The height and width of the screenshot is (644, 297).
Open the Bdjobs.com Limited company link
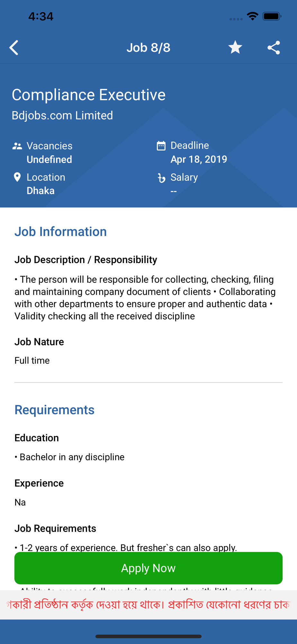(62, 115)
